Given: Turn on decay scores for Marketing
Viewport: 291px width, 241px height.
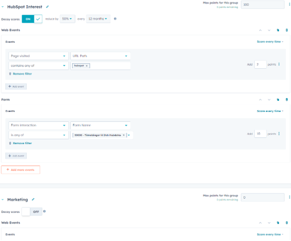Looking at the screenshot, I should tap(32, 212).
